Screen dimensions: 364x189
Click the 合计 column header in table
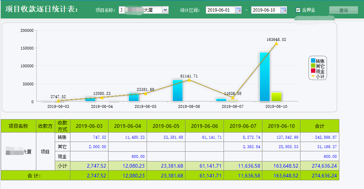(x=319, y=126)
